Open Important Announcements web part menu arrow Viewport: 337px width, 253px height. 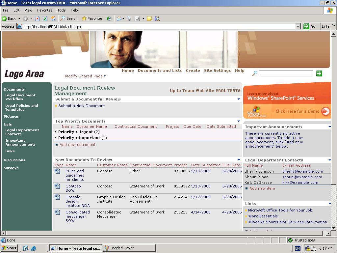(329, 127)
